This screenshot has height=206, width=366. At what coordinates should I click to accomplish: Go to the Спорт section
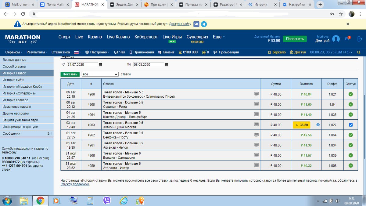coord(64,37)
